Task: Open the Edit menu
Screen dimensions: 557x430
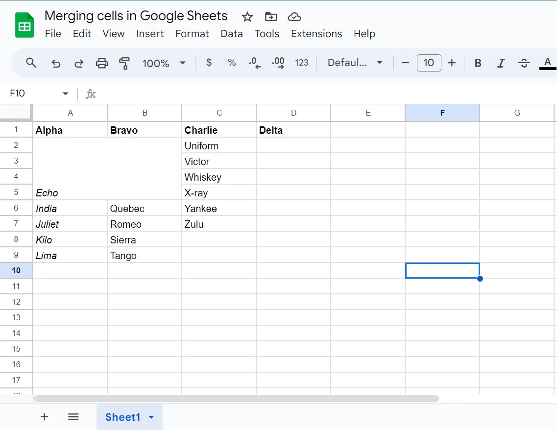Action: point(82,34)
